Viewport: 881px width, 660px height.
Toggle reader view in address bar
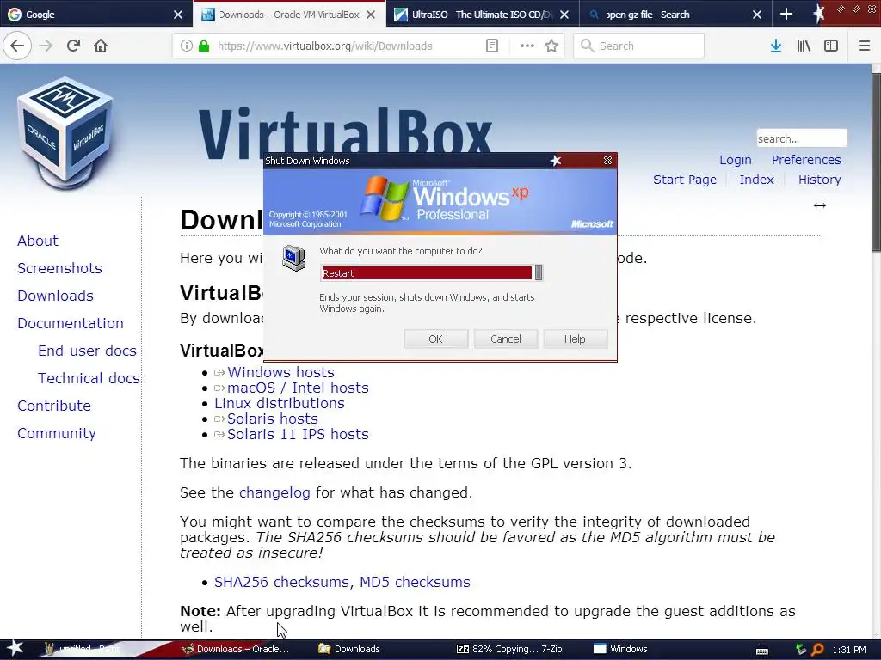491,46
